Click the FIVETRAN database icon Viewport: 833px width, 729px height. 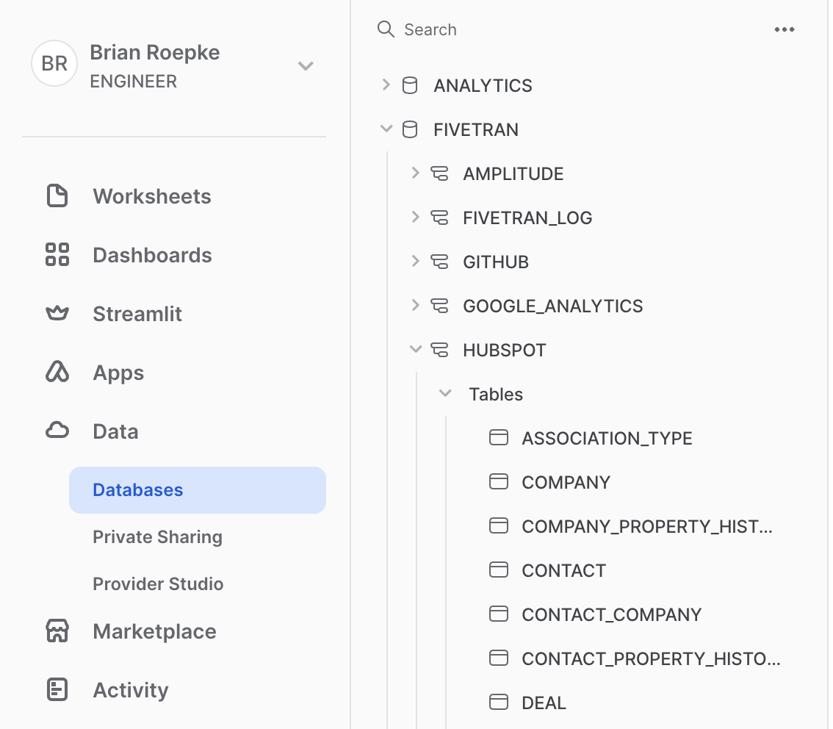coord(408,129)
